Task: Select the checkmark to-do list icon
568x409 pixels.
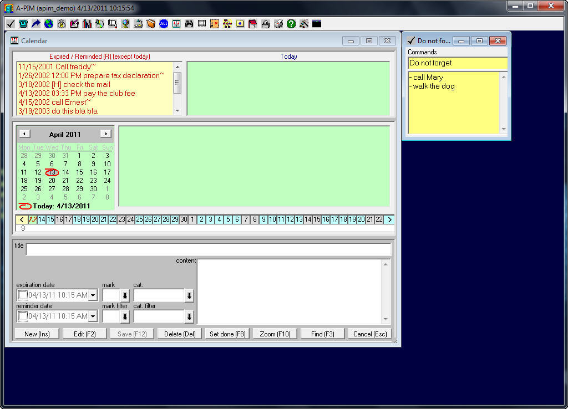Action: 9,24
